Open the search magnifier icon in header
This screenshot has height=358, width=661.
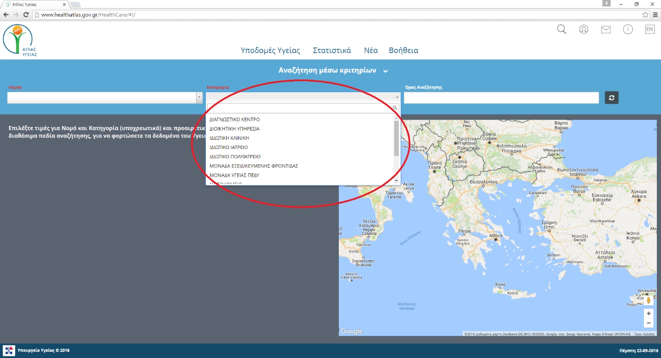click(x=561, y=30)
